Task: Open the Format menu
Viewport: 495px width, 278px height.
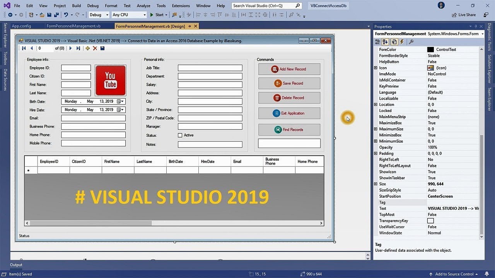Action: 111,6
